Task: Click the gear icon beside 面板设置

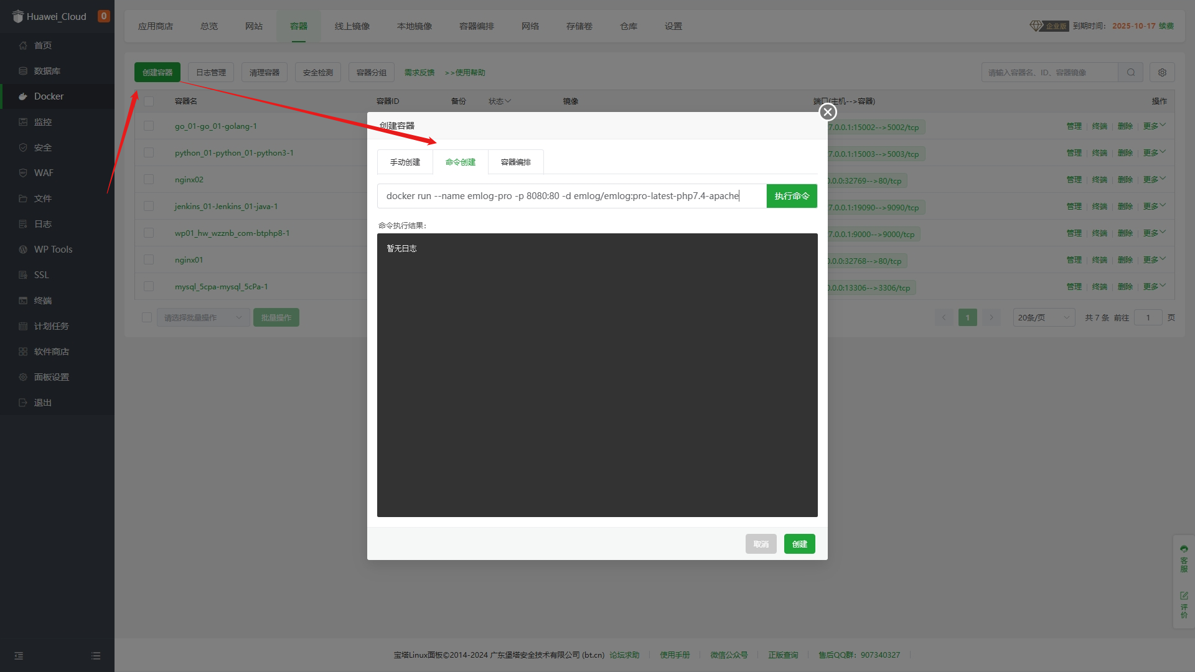Action: pyautogui.click(x=23, y=377)
